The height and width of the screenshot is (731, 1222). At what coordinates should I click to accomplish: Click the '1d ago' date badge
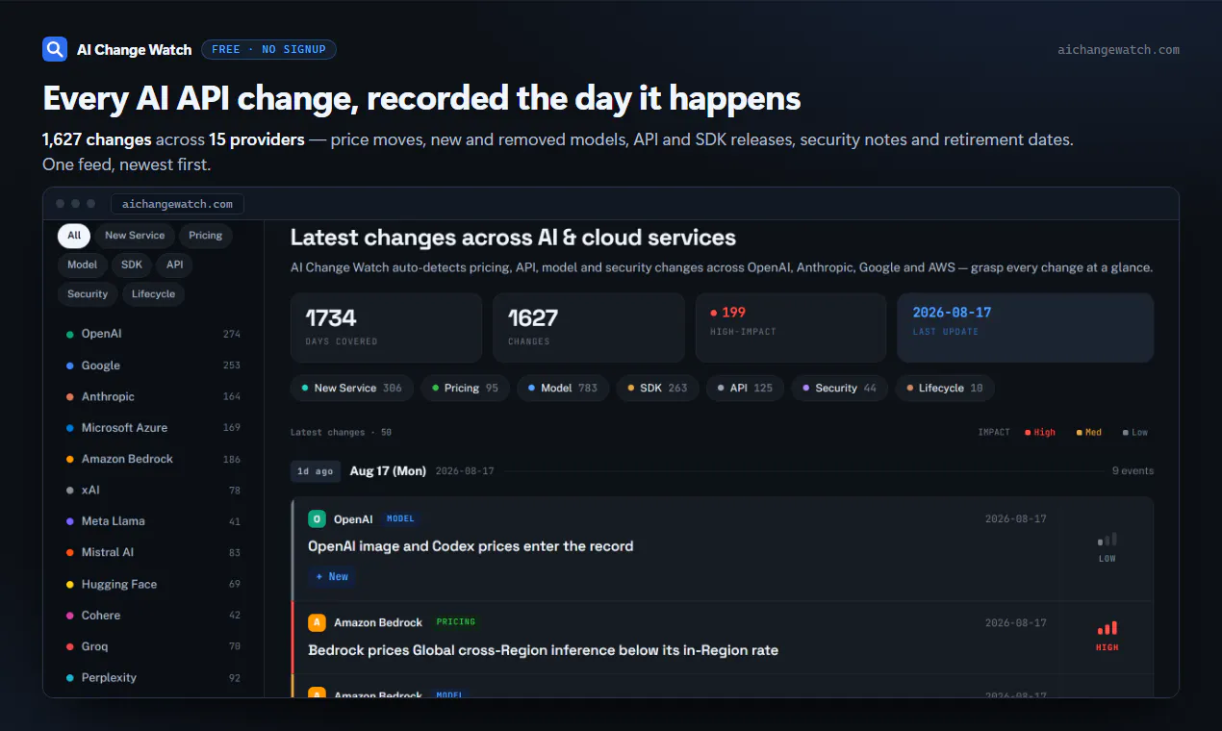[316, 471]
